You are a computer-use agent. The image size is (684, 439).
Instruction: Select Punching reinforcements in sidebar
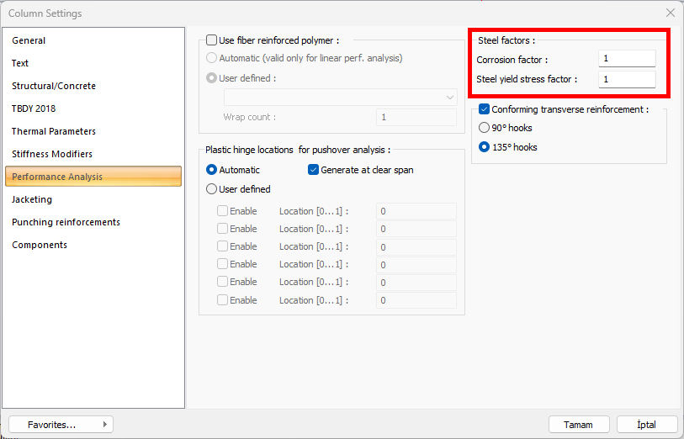pyautogui.click(x=66, y=222)
